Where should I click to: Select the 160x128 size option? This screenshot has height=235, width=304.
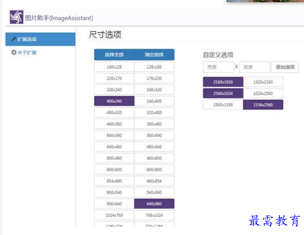[114, 67]
